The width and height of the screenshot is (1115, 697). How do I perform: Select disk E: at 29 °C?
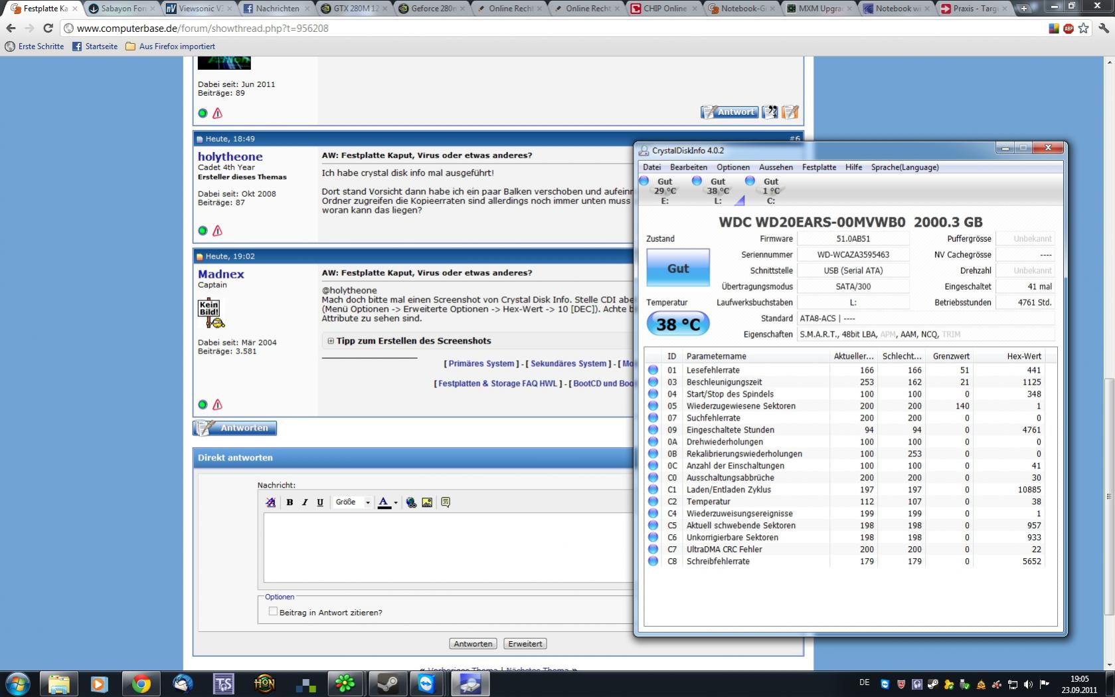coord(664,191)
